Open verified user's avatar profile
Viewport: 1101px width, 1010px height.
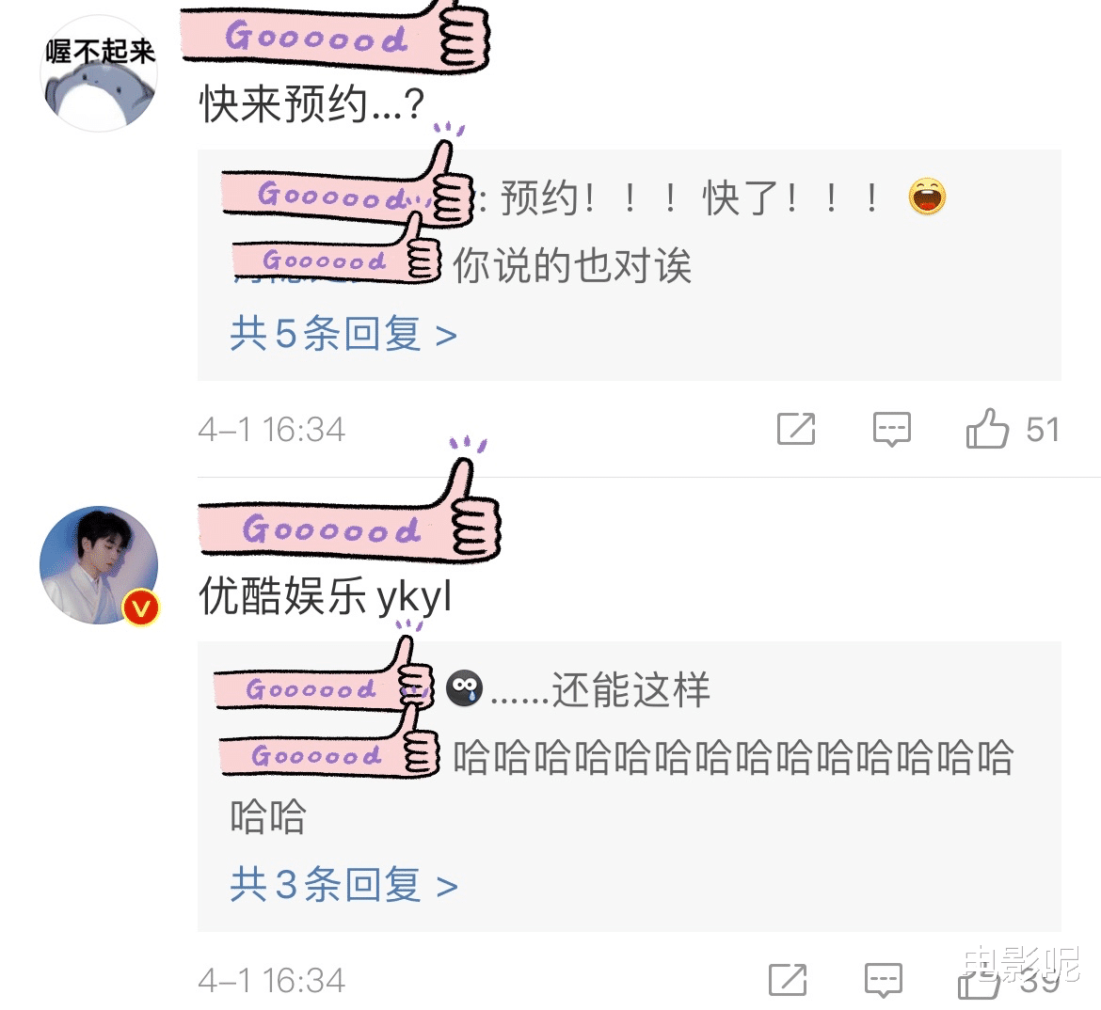[98, 565]
